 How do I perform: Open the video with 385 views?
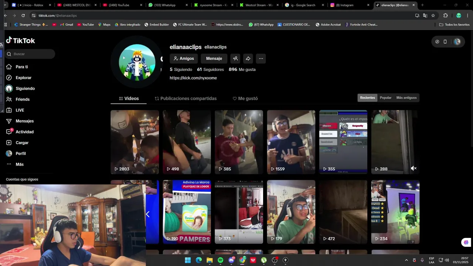point(239,142)
